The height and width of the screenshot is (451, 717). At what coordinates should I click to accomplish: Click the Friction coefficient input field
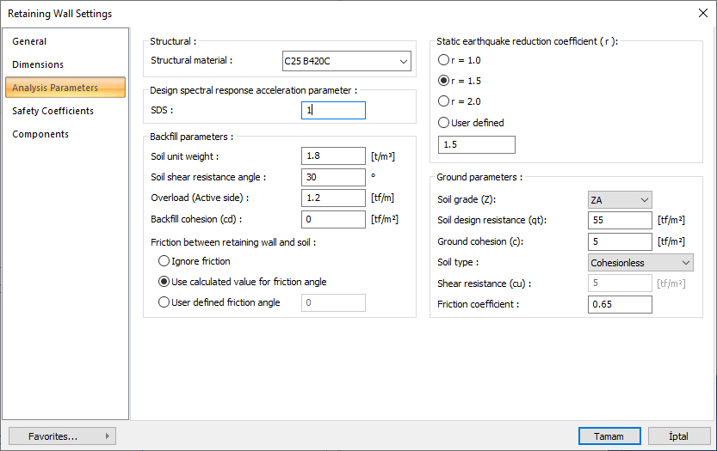[620, 304]
